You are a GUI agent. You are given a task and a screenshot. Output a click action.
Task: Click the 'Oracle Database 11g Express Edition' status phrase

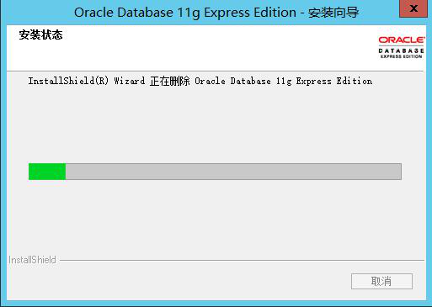point(284,81)
